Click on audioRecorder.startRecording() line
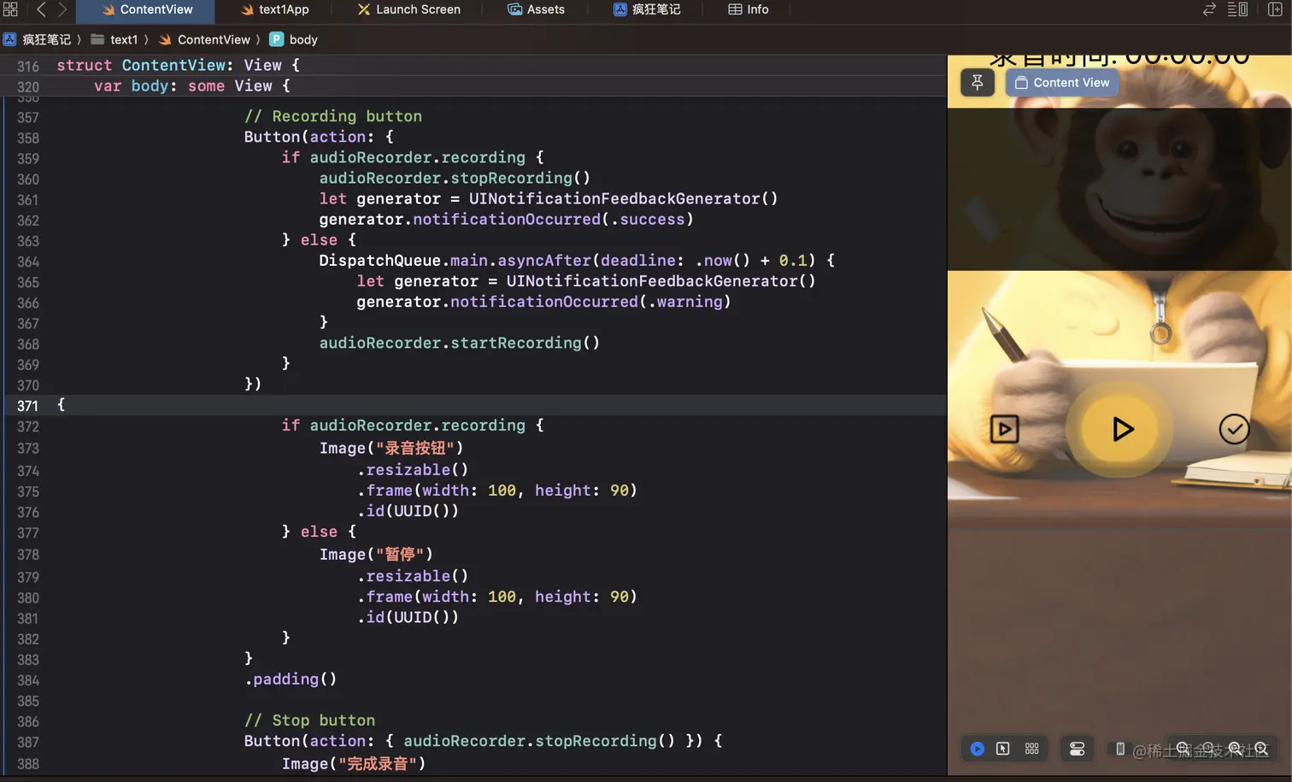 coord(460,343)
